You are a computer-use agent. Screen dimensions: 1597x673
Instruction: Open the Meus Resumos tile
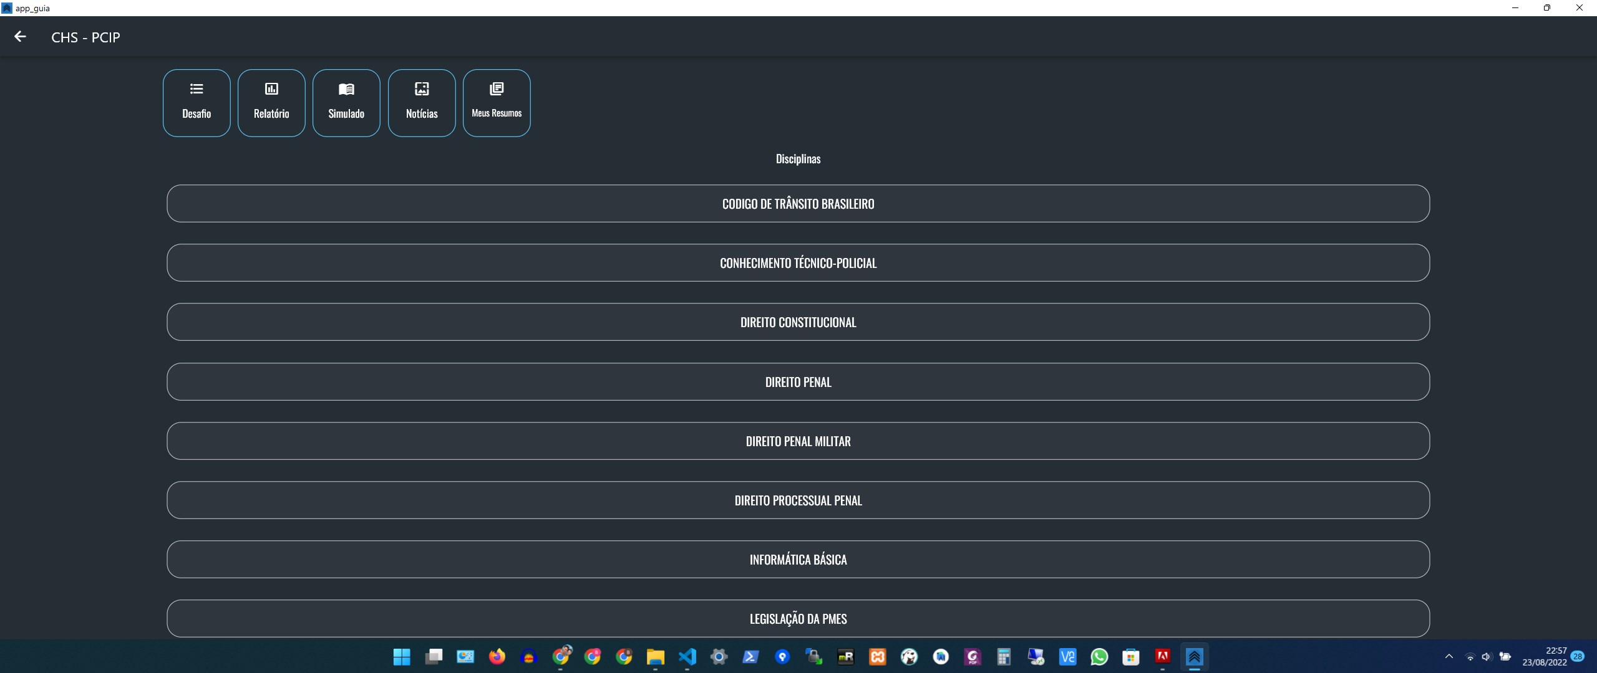click(x=497, y=103)
